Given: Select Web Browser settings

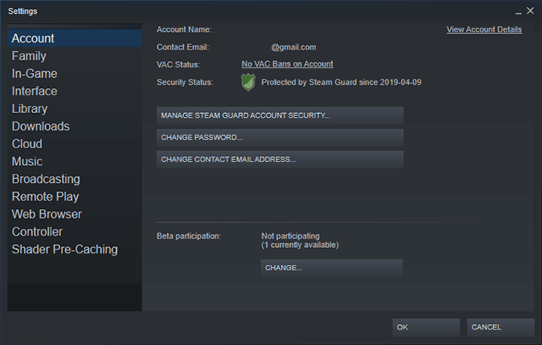Looking at the screenshot, I should pyautogui.click(x=74, y=214).
